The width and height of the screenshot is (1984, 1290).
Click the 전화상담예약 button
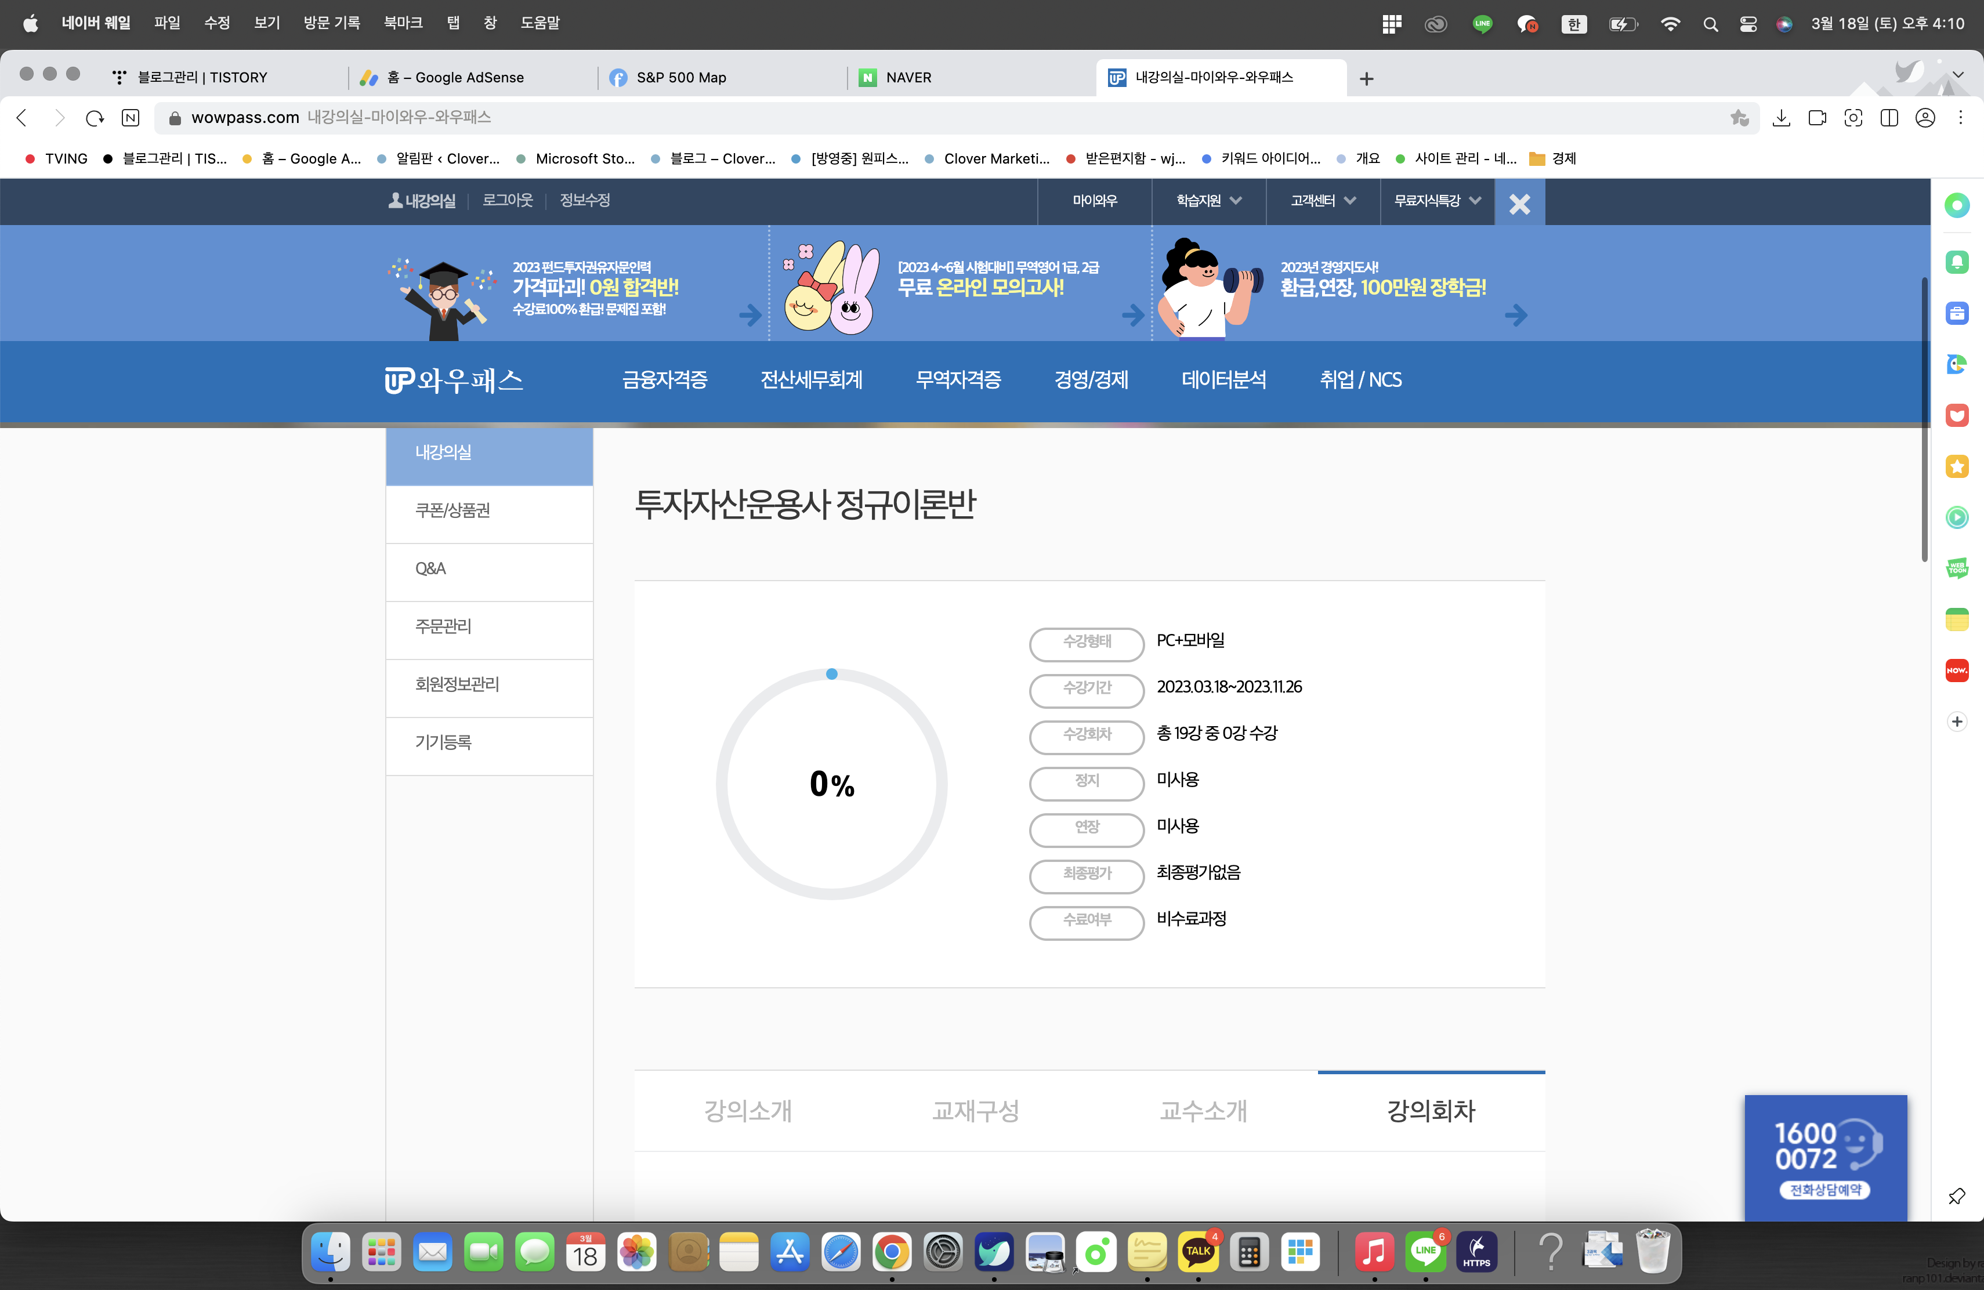1825,1190
